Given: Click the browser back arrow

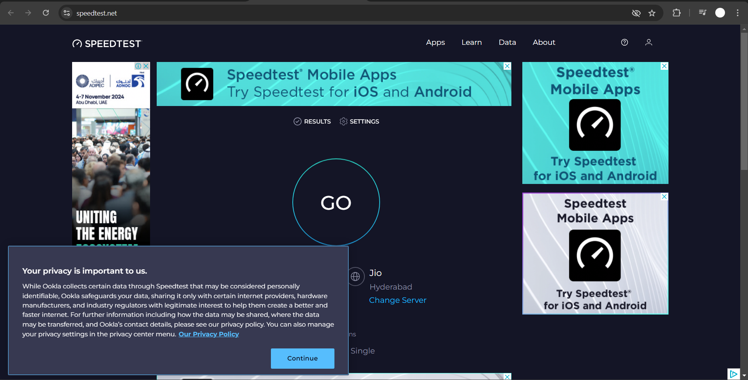Looking at the screenshot, I should click(11, 13).
